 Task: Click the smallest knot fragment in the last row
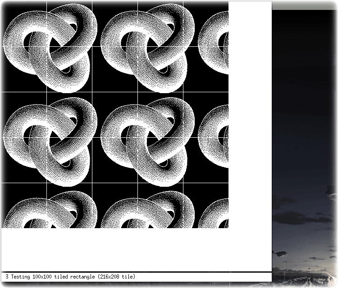213,213
